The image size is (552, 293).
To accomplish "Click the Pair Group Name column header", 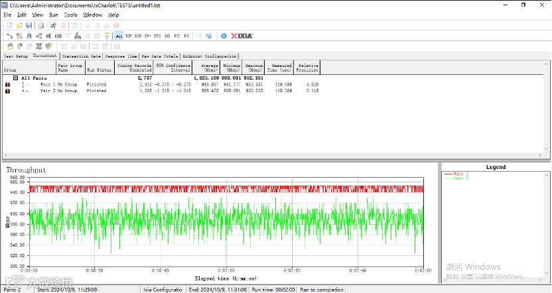I will [70, 68].
